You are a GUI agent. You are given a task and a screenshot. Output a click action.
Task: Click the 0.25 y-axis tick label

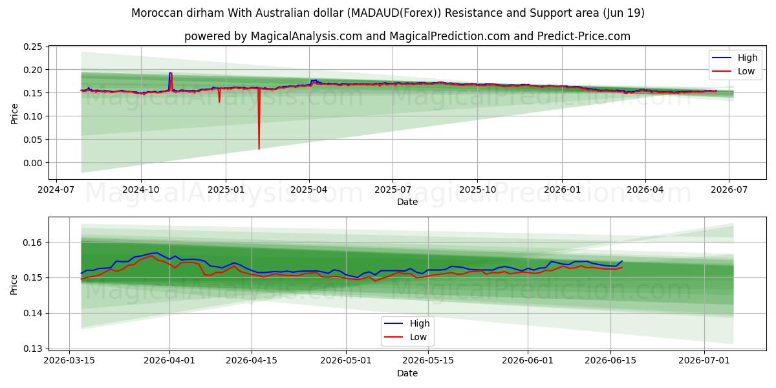(33, 47)
